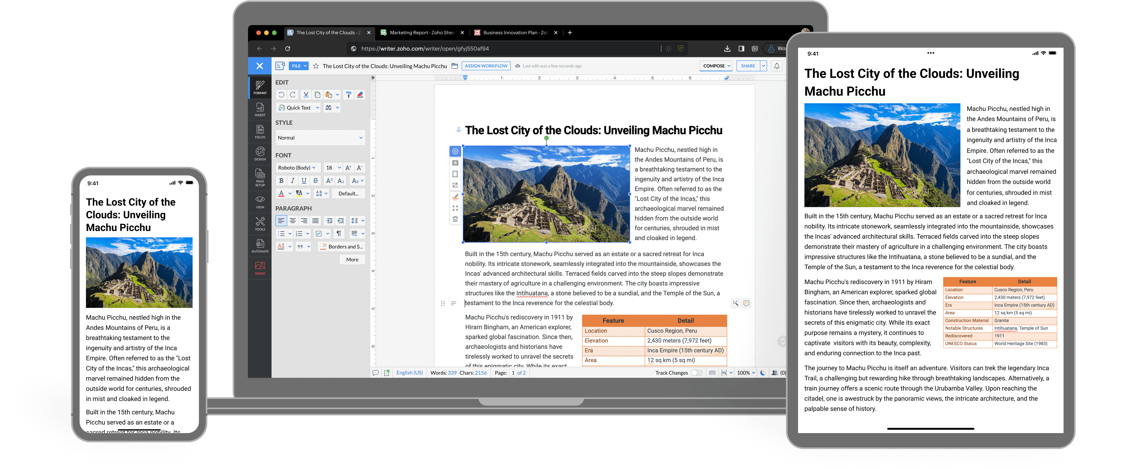The image size is (1146, 469).
Task: Click the SHARE button
Action: coord(748,66)
